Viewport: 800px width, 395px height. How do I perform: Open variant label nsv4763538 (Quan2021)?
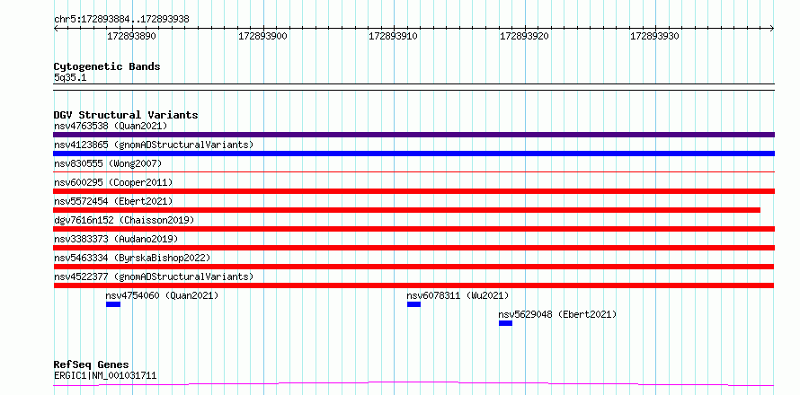[x=111, y=126]
